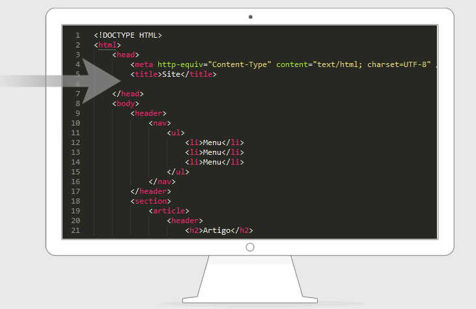Click the Menu list item on line 12
Image resolution: width=476 pixels, height=309 pixels.
[x=214, y=142]
